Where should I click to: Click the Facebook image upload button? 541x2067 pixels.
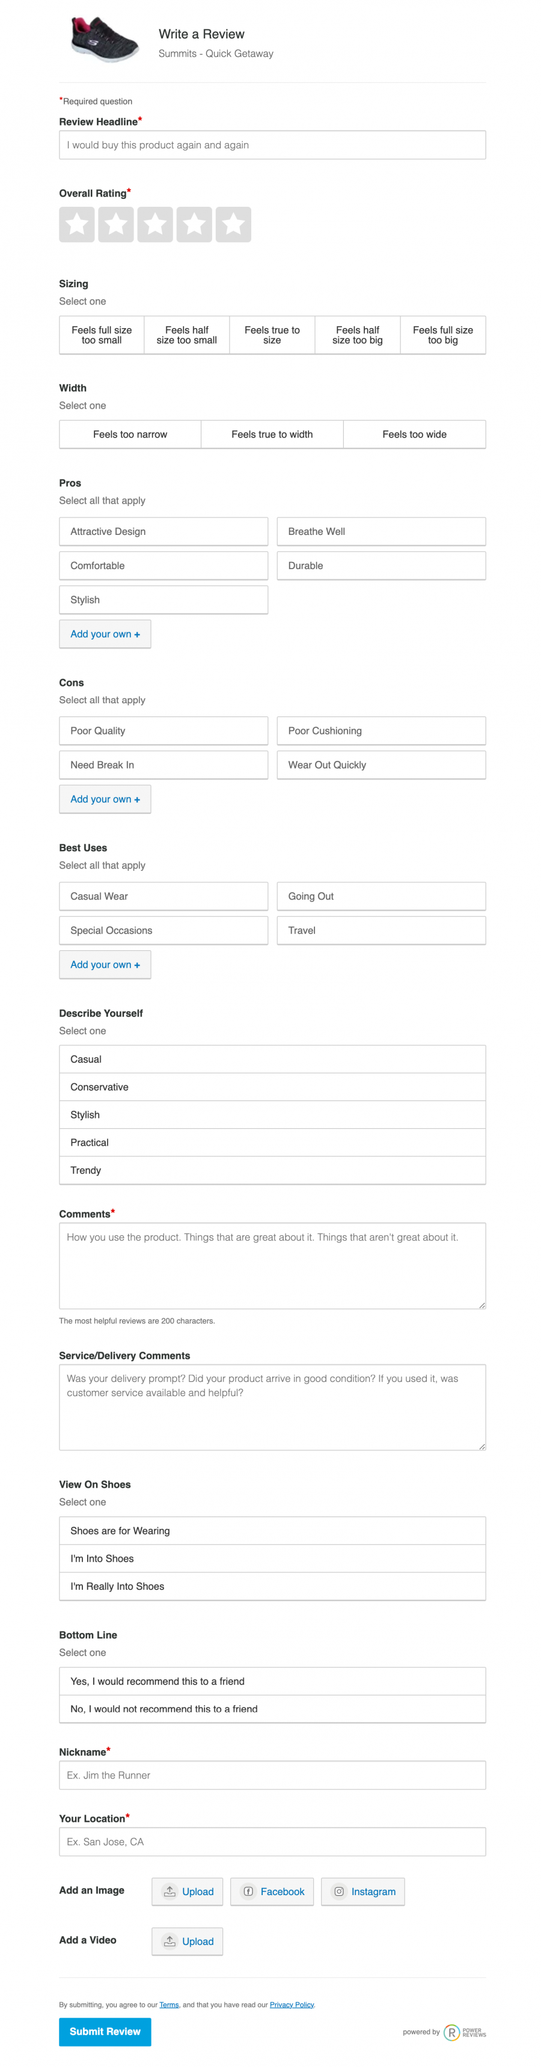(273, 1891)
